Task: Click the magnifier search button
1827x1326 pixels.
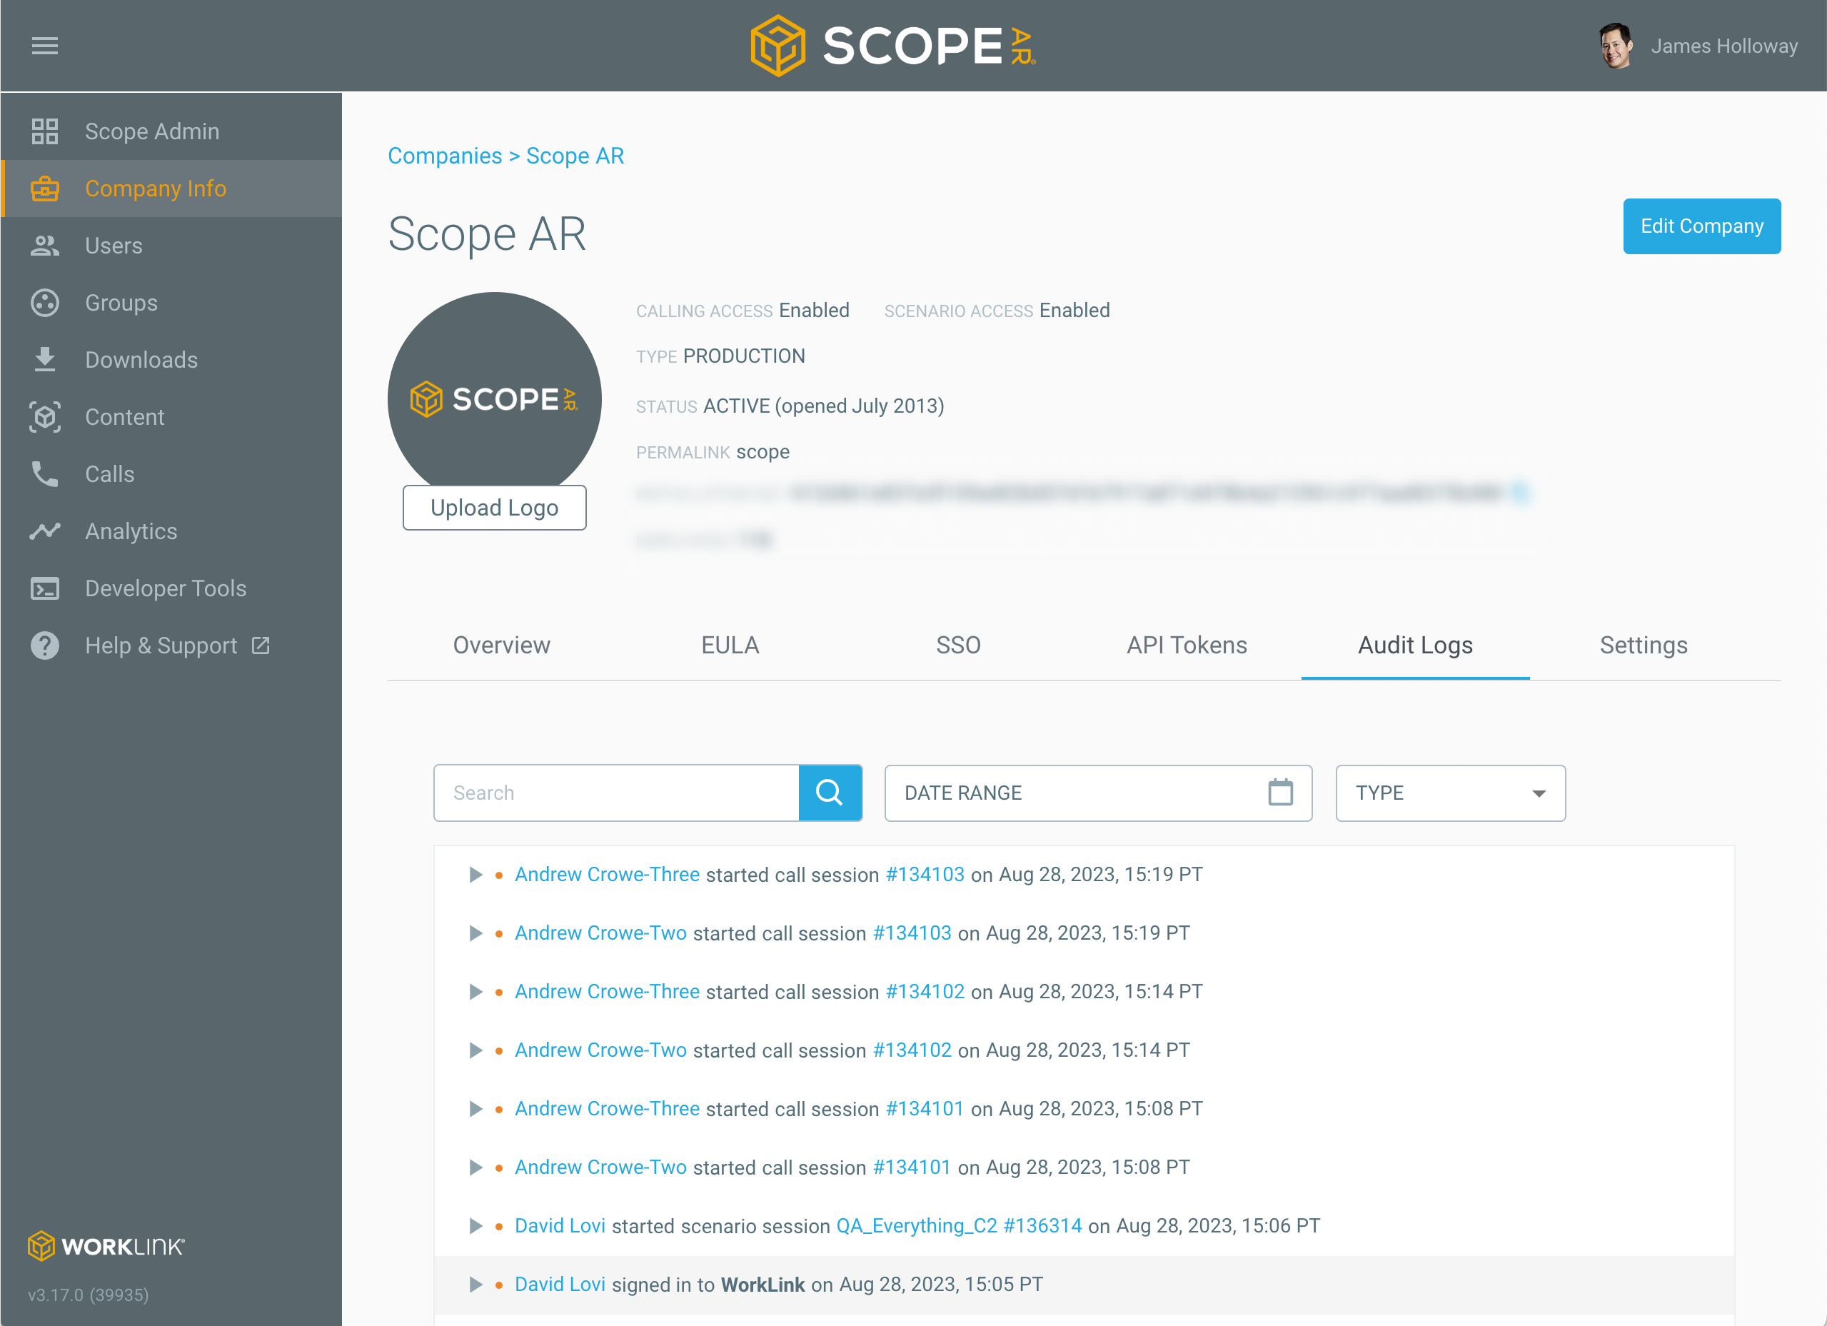Action: point(830,793)
